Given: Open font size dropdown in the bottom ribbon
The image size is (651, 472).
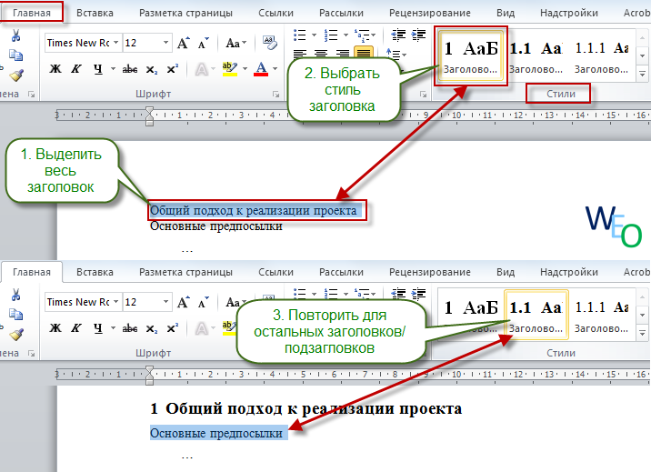Looking at the screenshot, I should pyautogui.click(x=165, y=302).
